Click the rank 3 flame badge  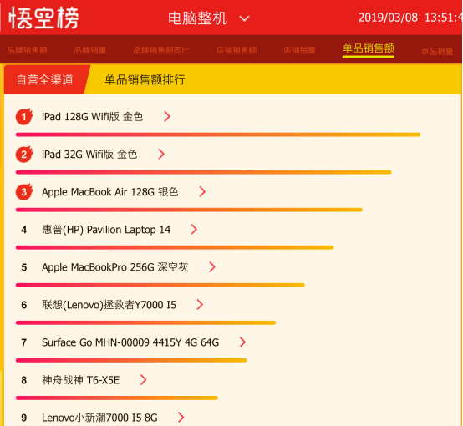click(24, 192)
